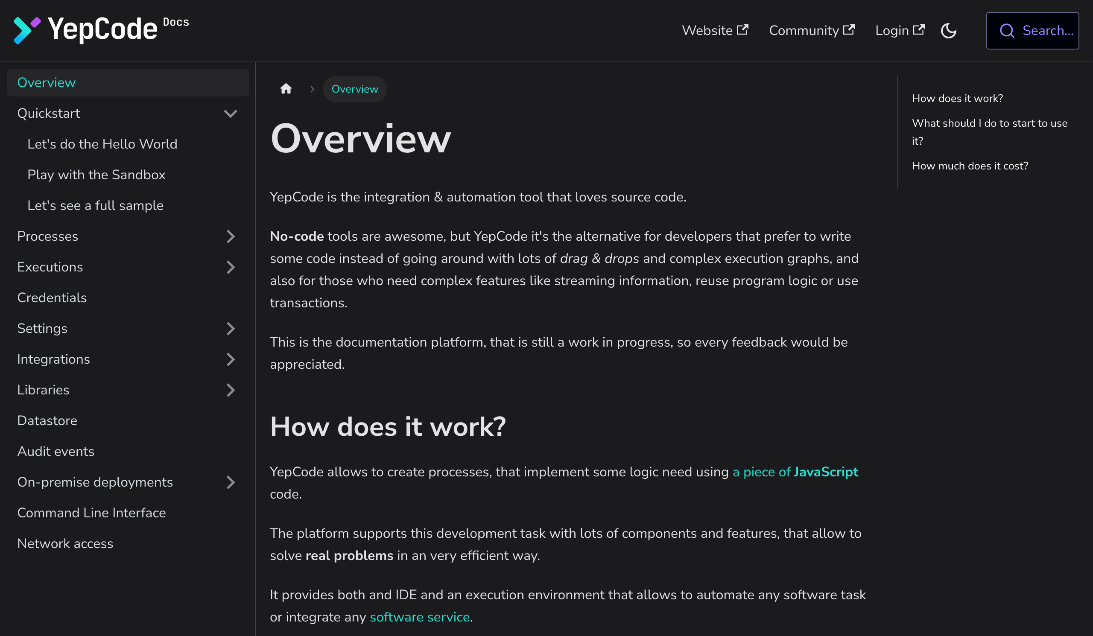
Task: Follow the software service link
Action: [x=420, y=617]
